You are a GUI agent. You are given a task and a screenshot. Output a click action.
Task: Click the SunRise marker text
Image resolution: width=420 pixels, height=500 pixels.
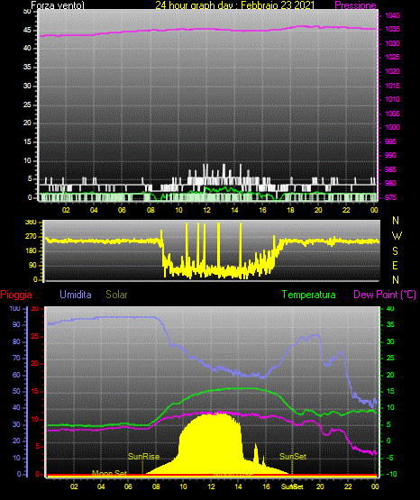[x=143, y=457]
